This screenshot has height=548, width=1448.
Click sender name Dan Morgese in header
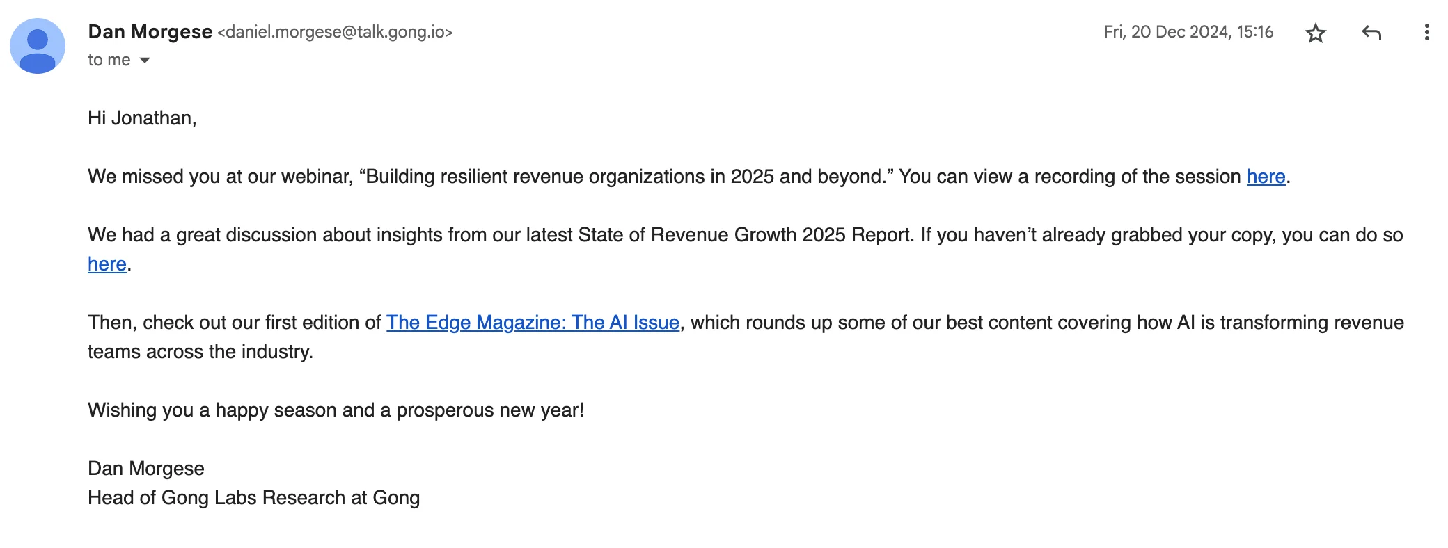(x=150, y=32)
